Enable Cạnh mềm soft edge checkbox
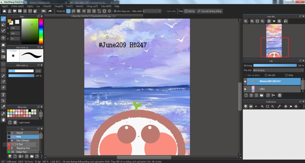The height and width of the screenshot is (163, 305). click(164, 11)
